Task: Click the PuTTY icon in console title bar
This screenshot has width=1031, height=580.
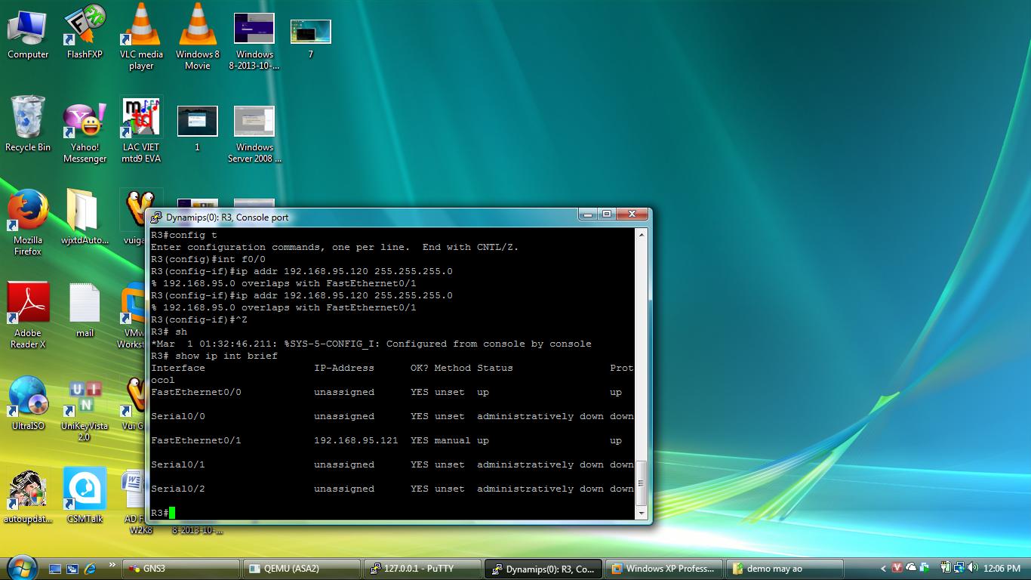Action: 156,217
